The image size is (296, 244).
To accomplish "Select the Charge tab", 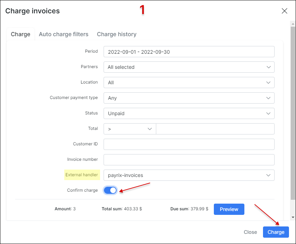I will pyautogui.click(x=20, y=34).
